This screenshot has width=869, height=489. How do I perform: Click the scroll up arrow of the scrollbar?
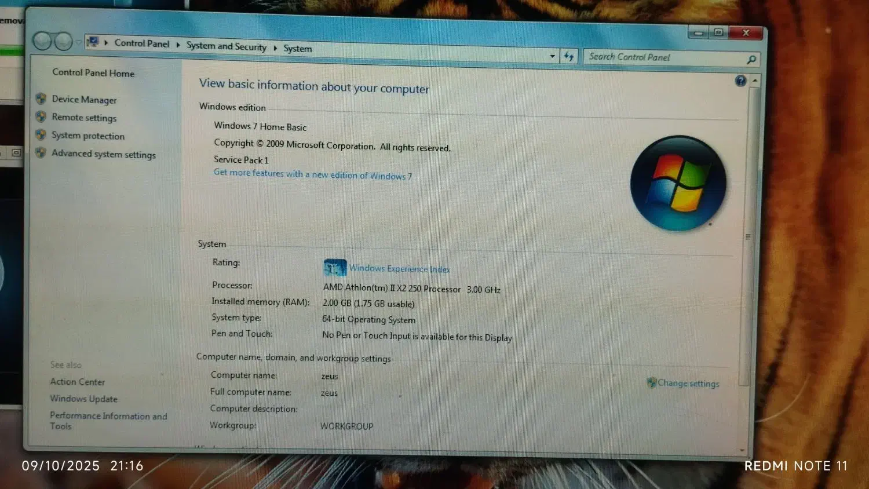click(x=754, y=81)
